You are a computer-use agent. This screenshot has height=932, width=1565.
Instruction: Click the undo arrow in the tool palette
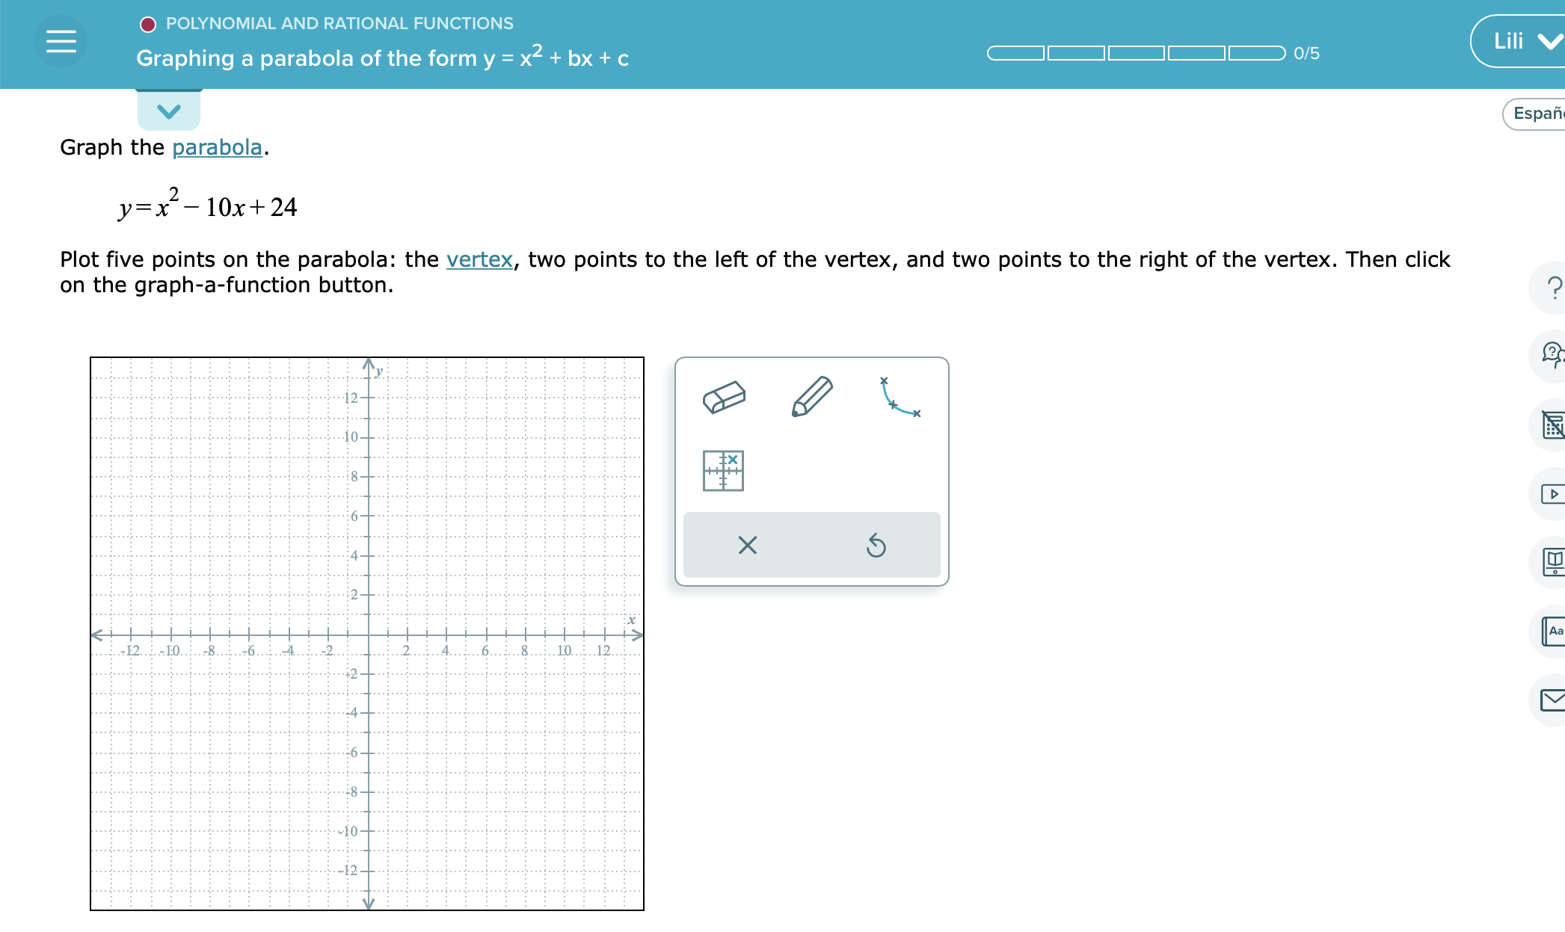click(x=876, y=546)
